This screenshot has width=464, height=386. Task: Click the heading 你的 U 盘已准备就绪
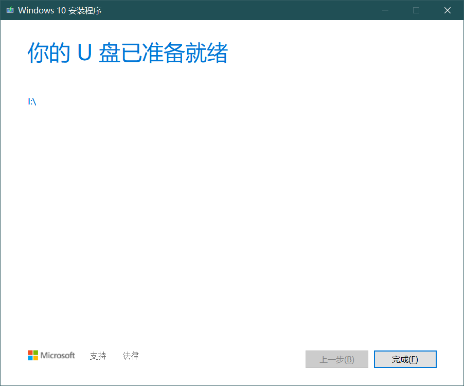point(128,52)
